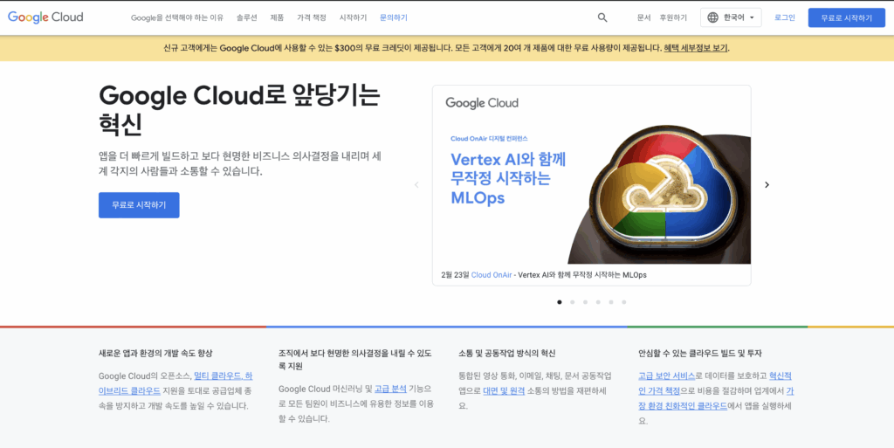Click Cloud OnAir link in carousel caption
Image resolution: width=894 pixels, height=448 pixels.
click(x=492, y=275)
